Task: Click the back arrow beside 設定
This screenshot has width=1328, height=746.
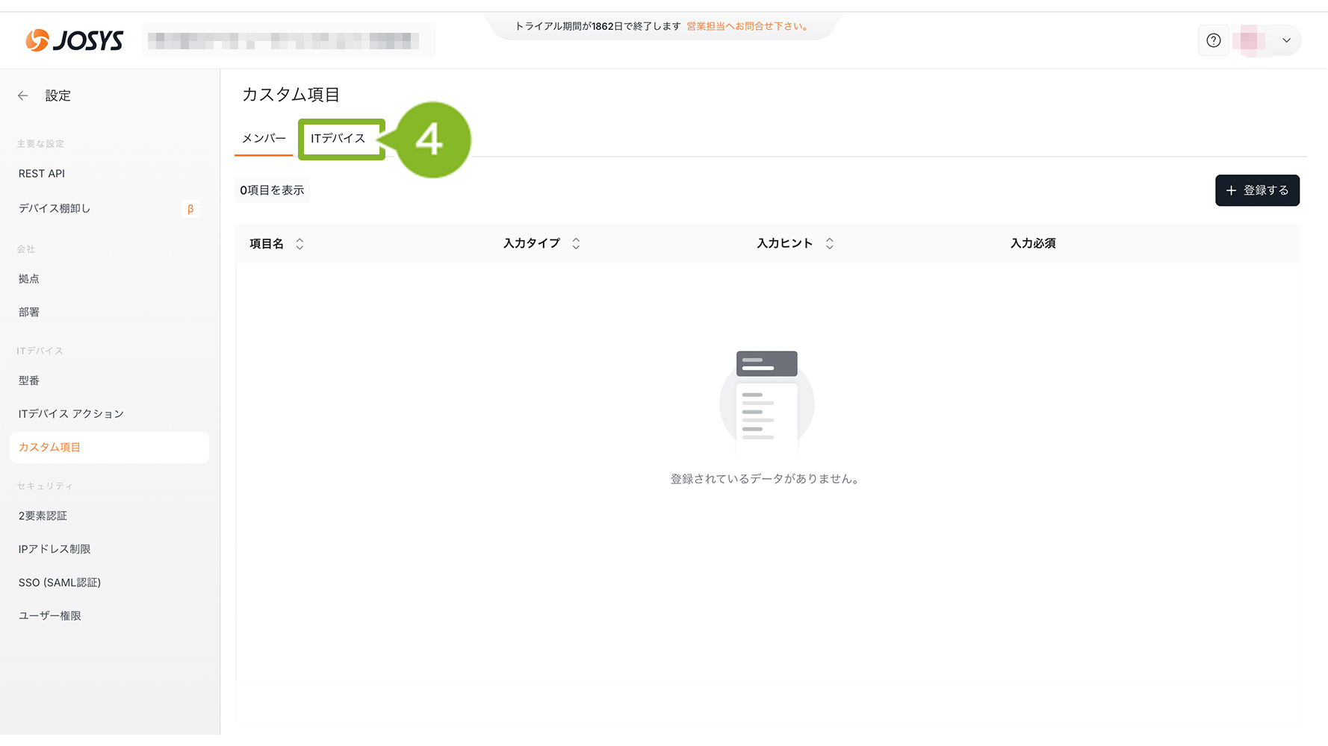Action: [23, 95]
